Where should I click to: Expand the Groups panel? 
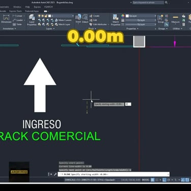[163, 29]
